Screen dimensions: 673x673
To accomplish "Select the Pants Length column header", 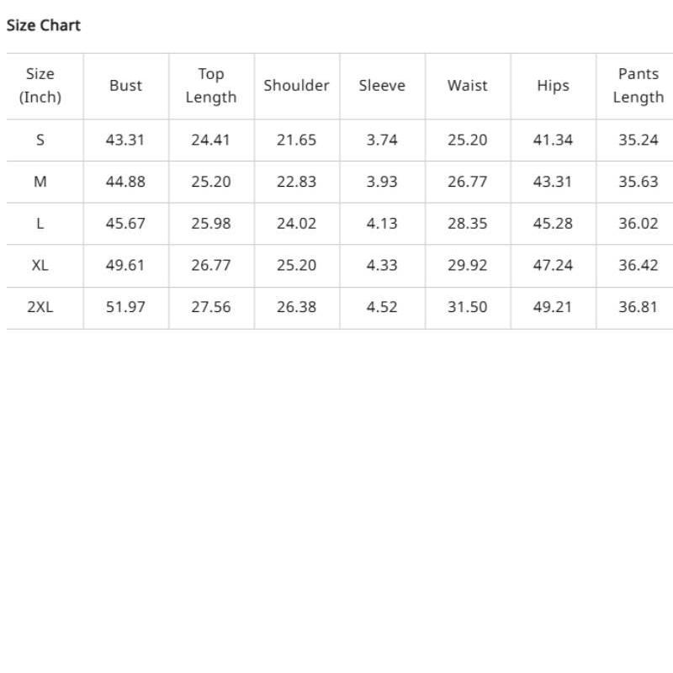I will pos(638,86).
